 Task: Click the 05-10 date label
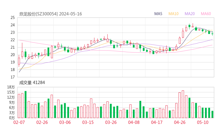coord(203,122)
